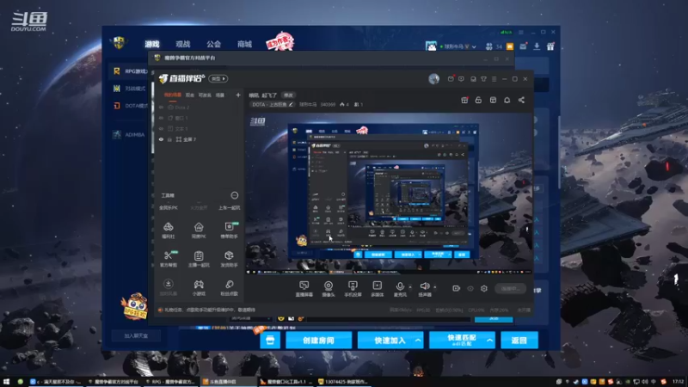Toggle visibility of the 全屏 7 source
Image resolution: width=688 pixels, height=387 pixels.
click(161, 139)
